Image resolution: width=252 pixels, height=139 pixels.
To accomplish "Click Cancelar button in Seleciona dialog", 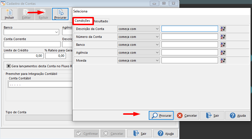I will 187,115.
